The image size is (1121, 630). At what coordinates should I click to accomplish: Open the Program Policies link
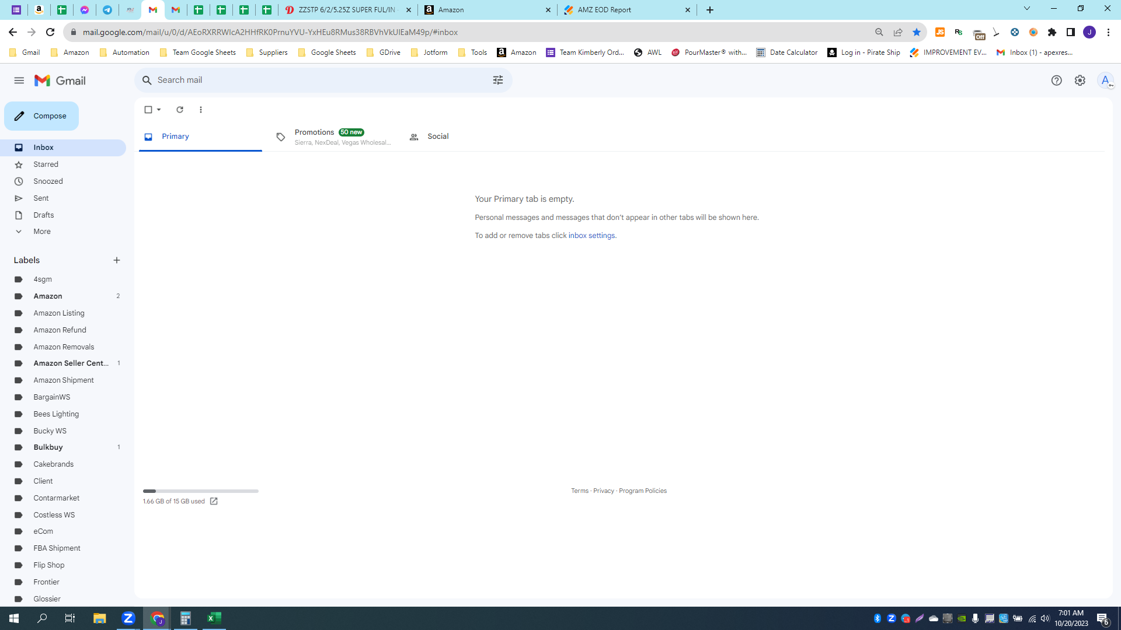point(643,491)
